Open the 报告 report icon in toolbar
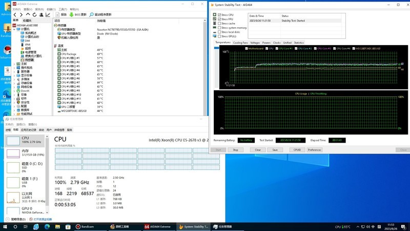 (x=57, y=14)
